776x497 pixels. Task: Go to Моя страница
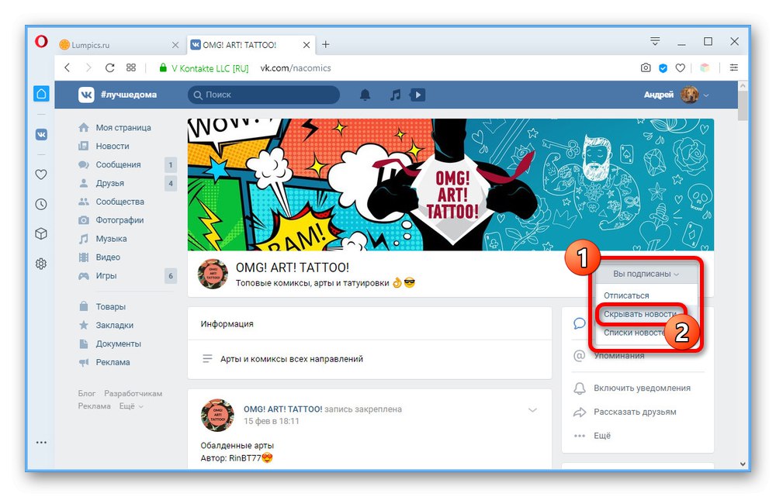123,128
